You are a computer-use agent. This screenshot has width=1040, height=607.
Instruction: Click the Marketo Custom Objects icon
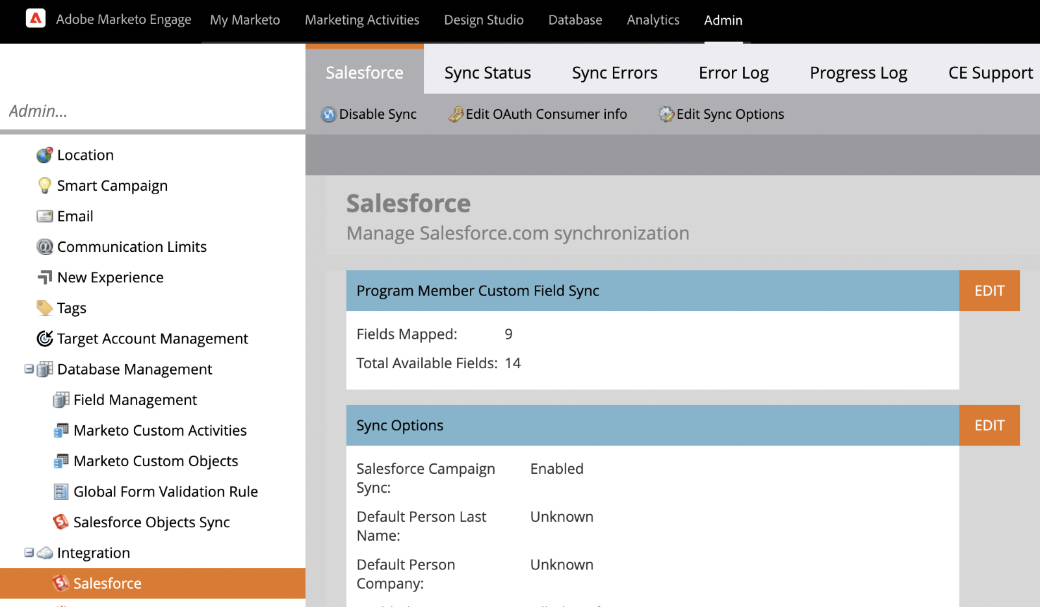(x=60, y=461)
